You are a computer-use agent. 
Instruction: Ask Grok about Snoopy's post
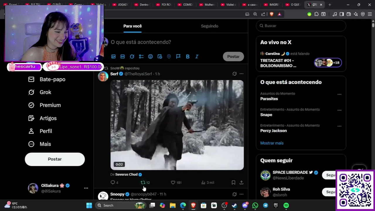coord(234,194)
